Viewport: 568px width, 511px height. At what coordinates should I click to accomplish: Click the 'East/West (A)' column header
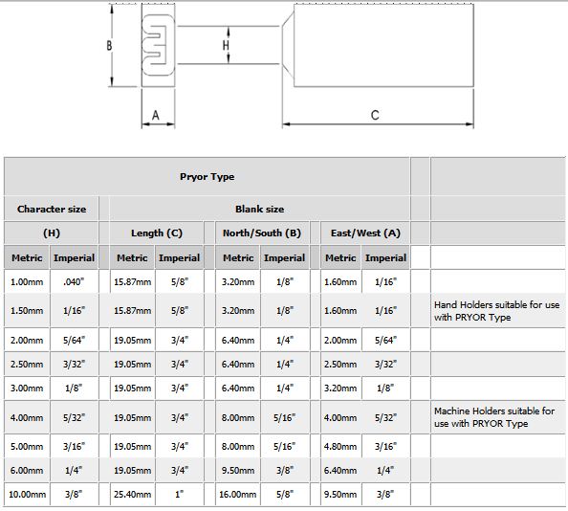[x=365, y=233]
